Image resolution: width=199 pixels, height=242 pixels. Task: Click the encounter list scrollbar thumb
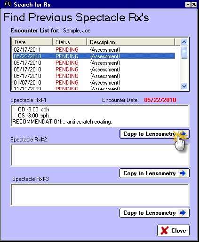(184, 52)
